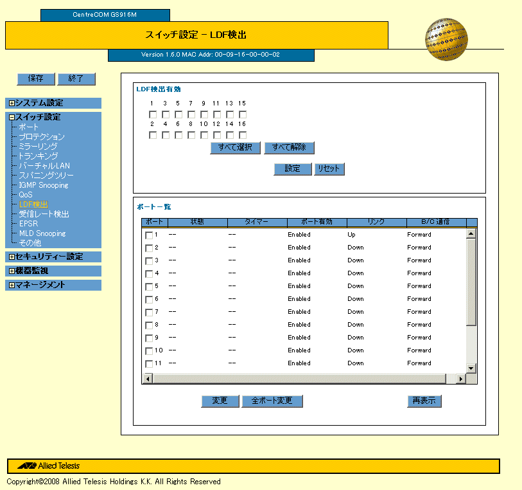Click the 保存 save button
Screen dimensions: 522x490
pos(35,78)
